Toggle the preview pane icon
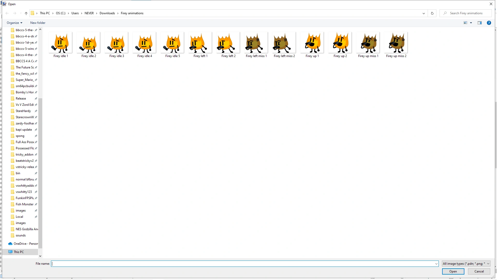Image resolution: width=497 pixels, height=280 pixels. (x=479, y=23)
